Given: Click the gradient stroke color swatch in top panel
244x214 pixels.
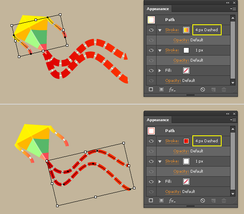Looking at the screenshot, I should (186, 30).
